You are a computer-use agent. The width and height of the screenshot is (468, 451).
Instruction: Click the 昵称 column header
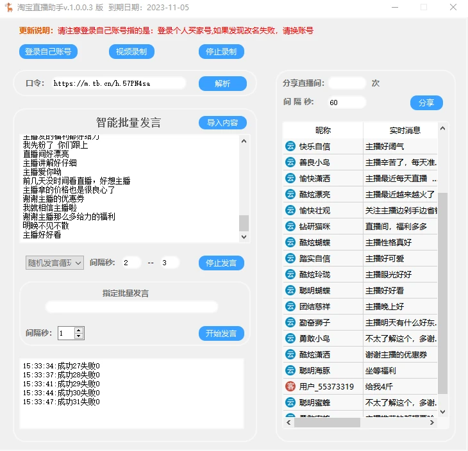click(323, 130)
